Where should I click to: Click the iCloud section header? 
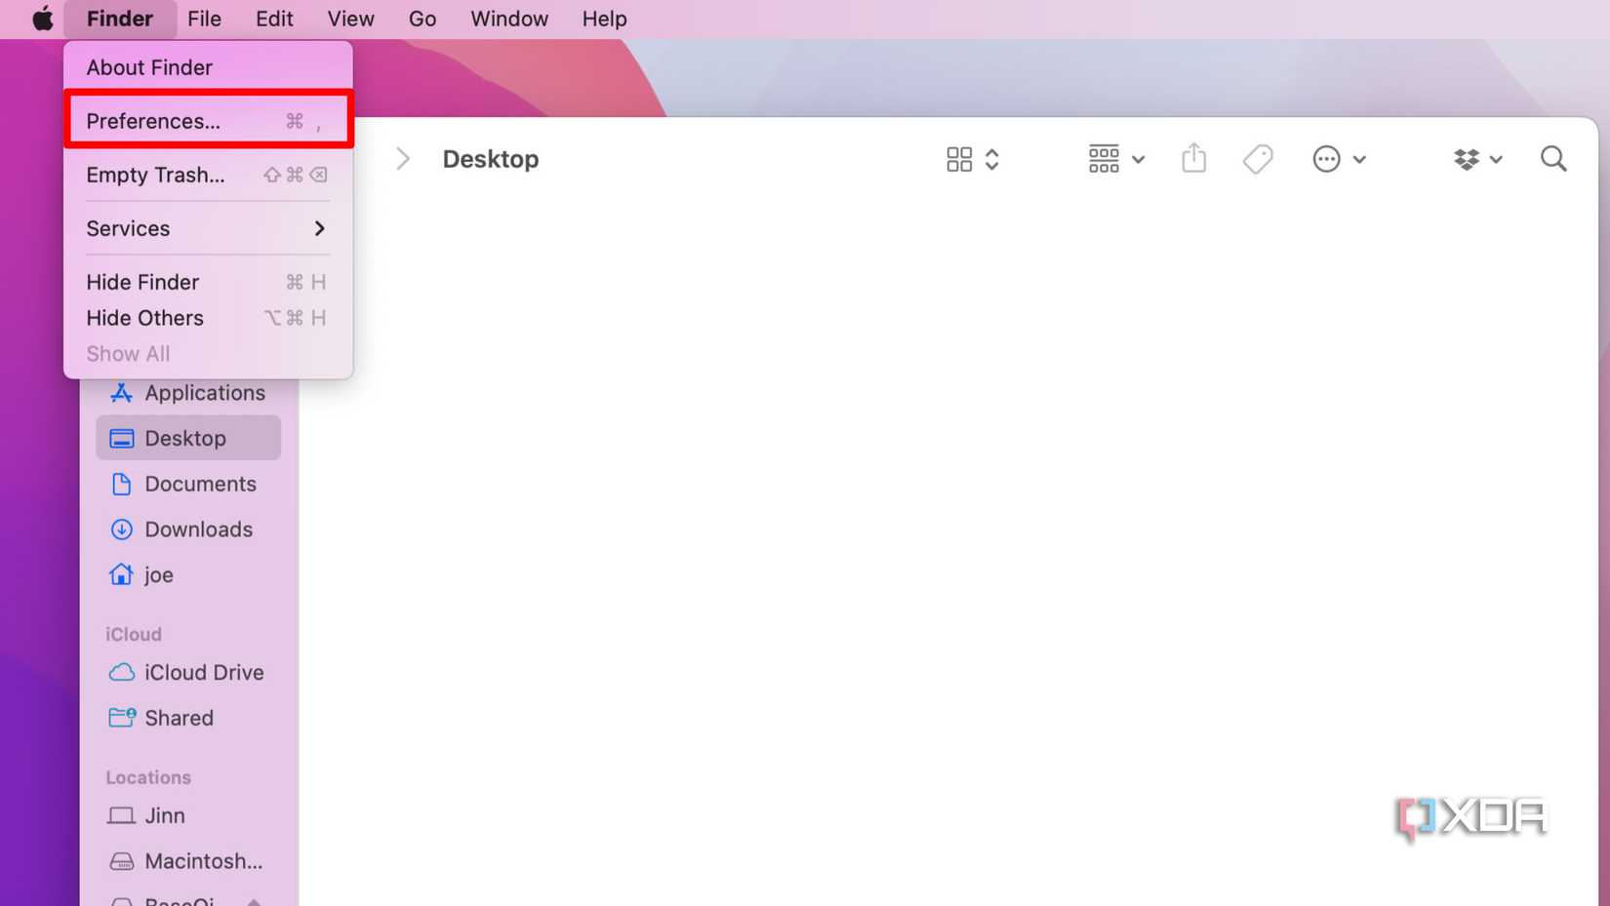tap(134, 634)
